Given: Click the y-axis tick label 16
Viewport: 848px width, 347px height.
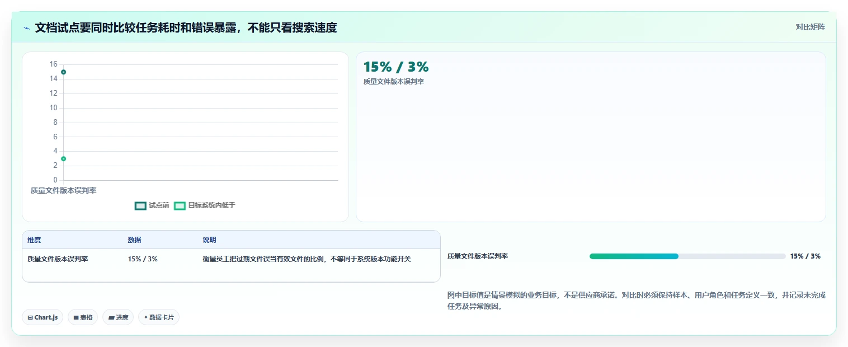Looking at the screenshot, I should (54, 64).
